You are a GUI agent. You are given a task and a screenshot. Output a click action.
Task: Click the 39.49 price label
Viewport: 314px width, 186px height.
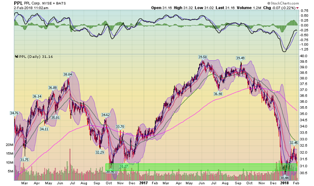point(240,58)
